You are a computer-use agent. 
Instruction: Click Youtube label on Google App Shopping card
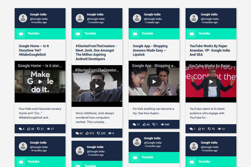[x=147, y=33]
